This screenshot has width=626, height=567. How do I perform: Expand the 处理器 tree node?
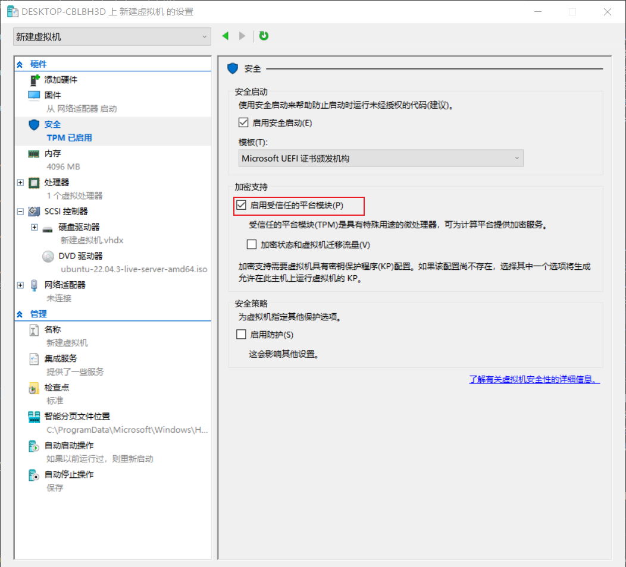click(20, 182)
